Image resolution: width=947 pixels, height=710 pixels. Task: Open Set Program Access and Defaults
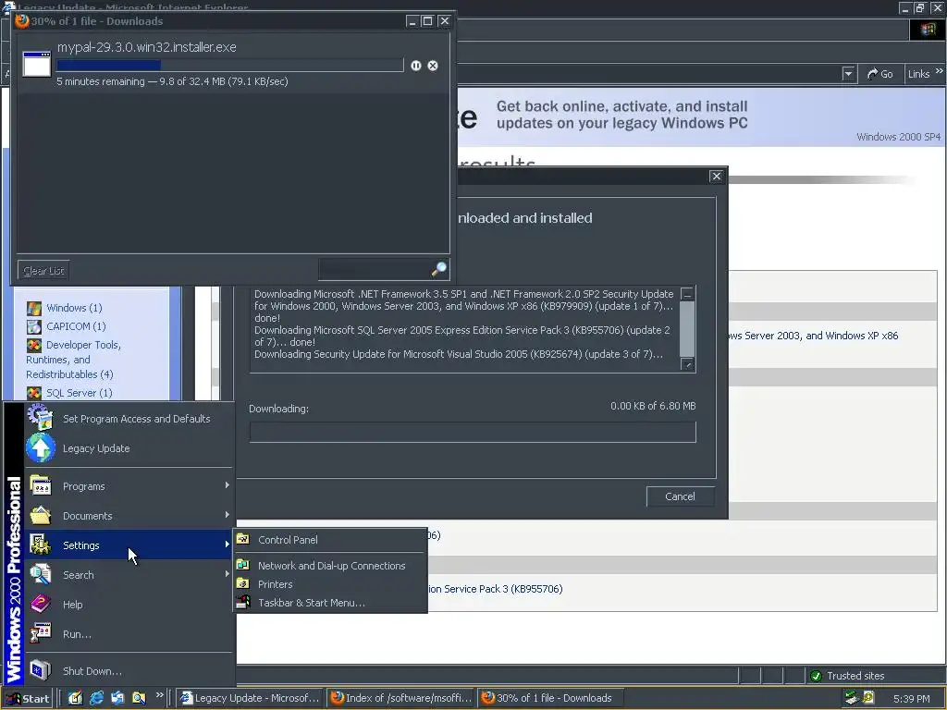129,419
